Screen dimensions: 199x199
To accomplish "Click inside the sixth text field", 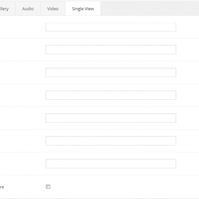I will pyautogui.click(x=111, y=141).
